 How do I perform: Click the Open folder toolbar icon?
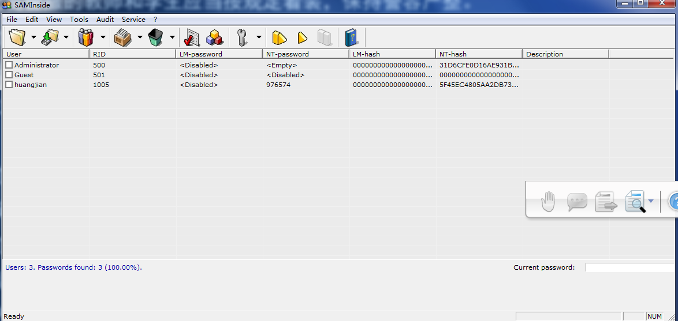pos(17,37)
